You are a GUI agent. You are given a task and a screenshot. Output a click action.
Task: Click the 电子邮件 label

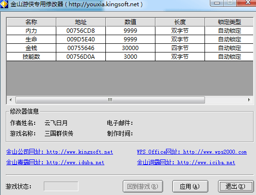[120, 123]
